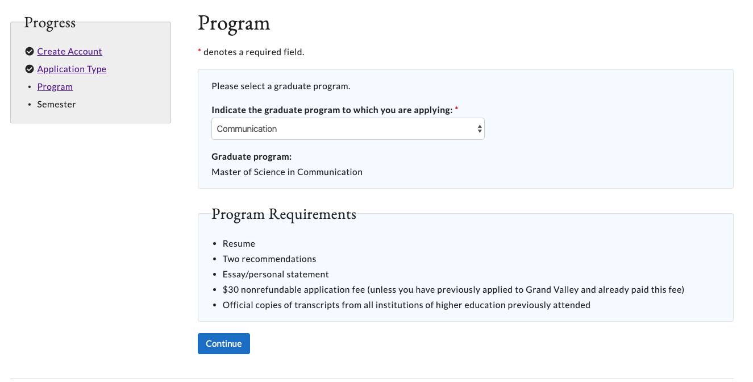Click the Progress panel heading
This screenshot has height=382, width=753.
coord(50,23)
